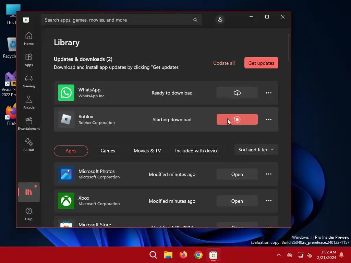Open Windows taskbar Search

pos(153,255)
